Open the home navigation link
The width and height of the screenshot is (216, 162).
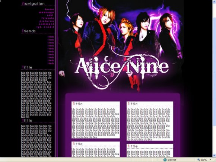50,9
